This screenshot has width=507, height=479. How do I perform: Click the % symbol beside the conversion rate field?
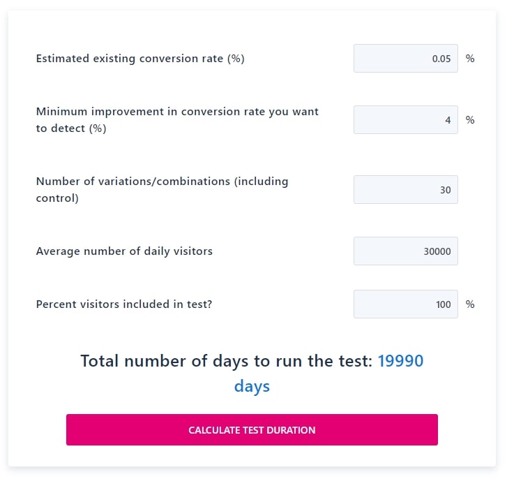pyautogui.click(x=470, y=59)
